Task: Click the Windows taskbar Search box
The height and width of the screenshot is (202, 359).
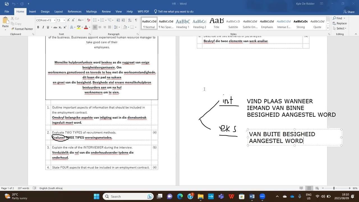Action: [128, 196]
